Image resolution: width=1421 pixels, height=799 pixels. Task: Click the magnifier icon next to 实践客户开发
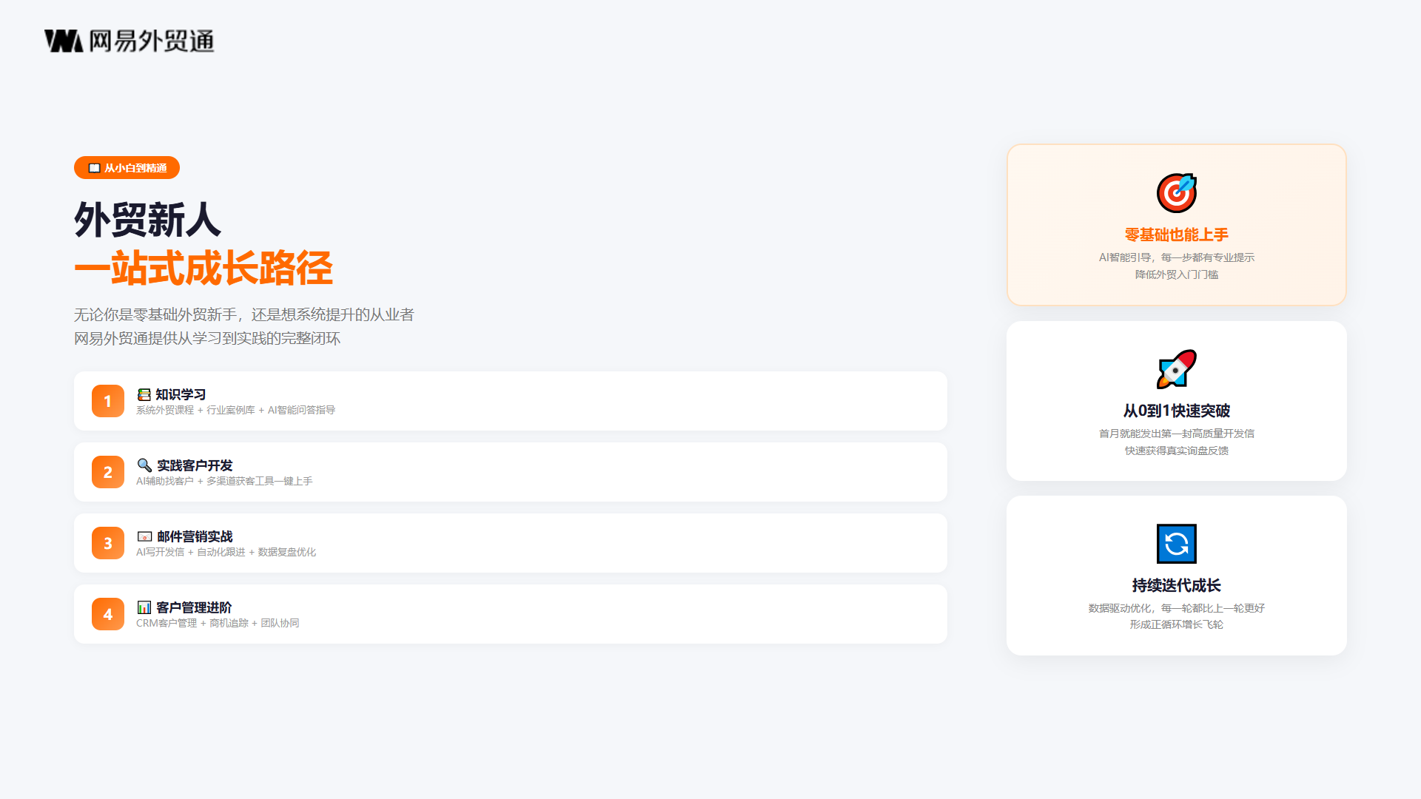(144, 465)
